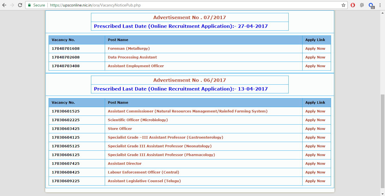Apply Now for Assistant Director

(315, 163)
